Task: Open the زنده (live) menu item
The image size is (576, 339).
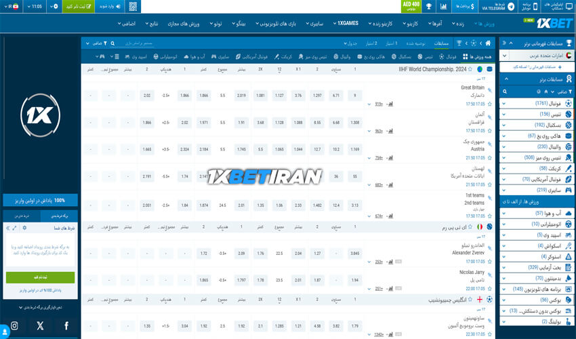Action: coord(458,24)
